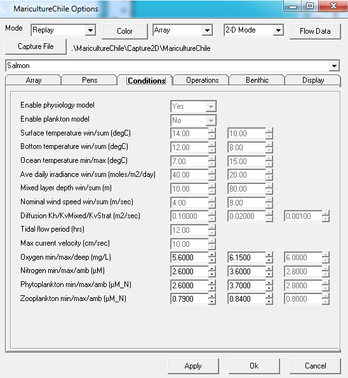
Task: Click the Capture File button
Action: pos(36,46)
